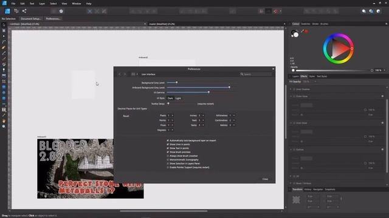Click the eyedropper in the Colour panel
Screen dimensions: 389x218
(303, 31)
